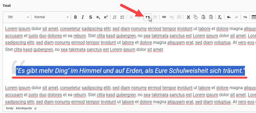Click inside the highlighted quote text

[x=130, y=71]
